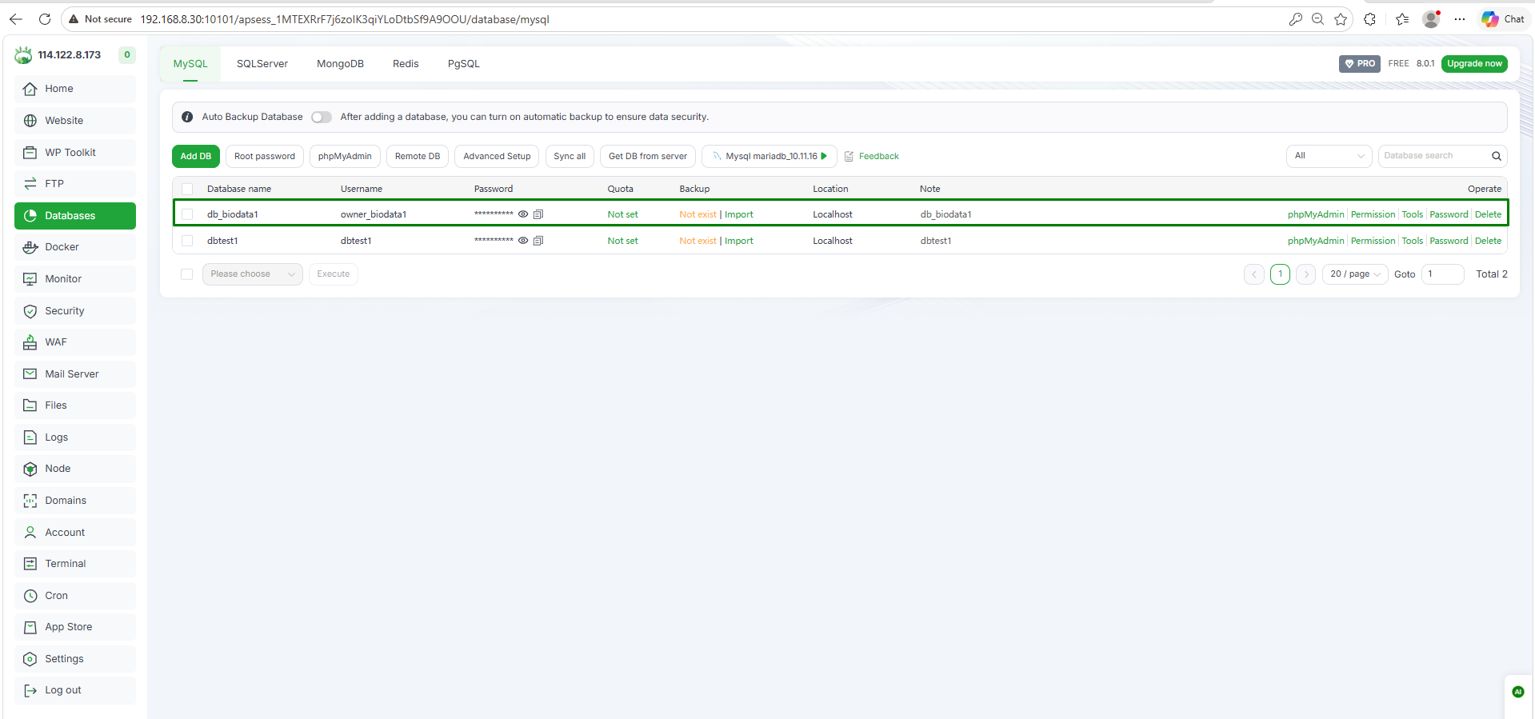Image resolution: width=1535 pixels, height=719 pixels.
Task: Click the Delete link for dbtest1
Action: pos(1488,241)
